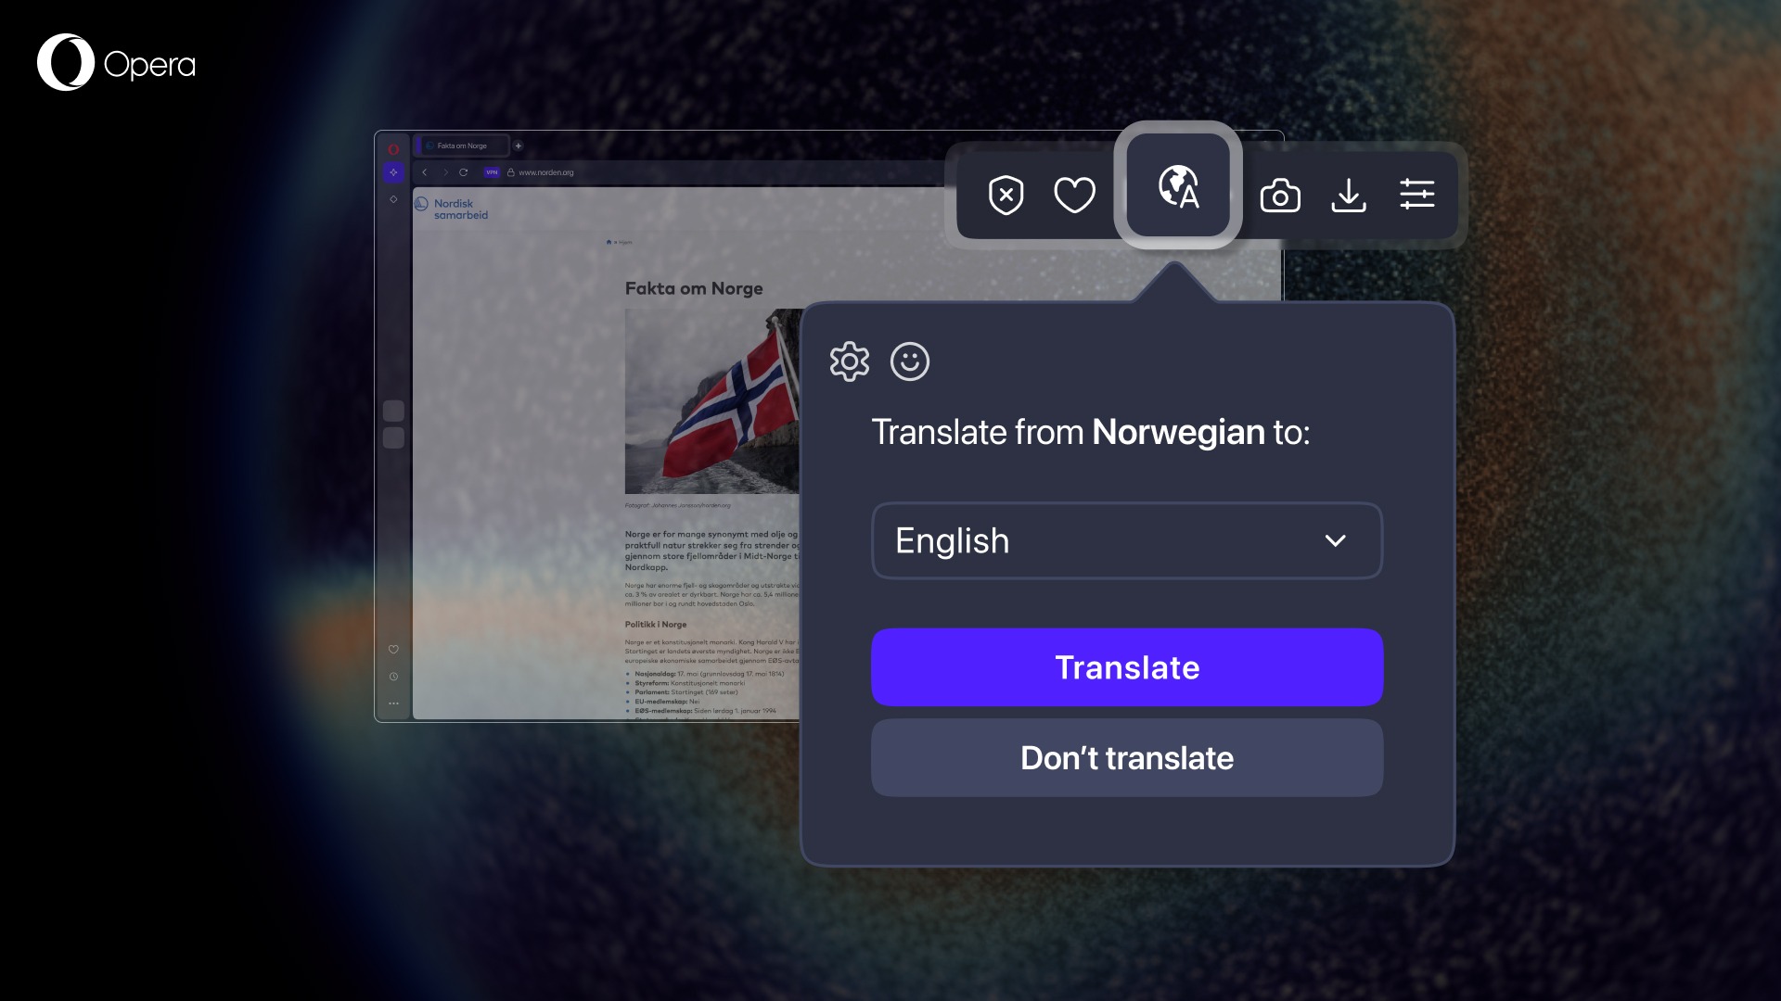Select the Fakta om Norge tab
The height and width of the screenshot is (1001, 1781).
(x=463, y=146)
